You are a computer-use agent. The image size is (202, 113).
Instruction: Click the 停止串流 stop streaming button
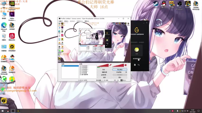coord(120,70)
